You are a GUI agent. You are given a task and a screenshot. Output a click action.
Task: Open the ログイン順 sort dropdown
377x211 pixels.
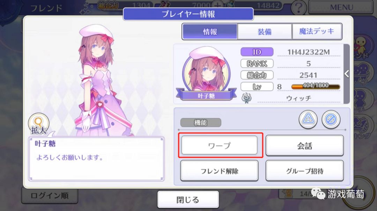(x=50, y=195)
